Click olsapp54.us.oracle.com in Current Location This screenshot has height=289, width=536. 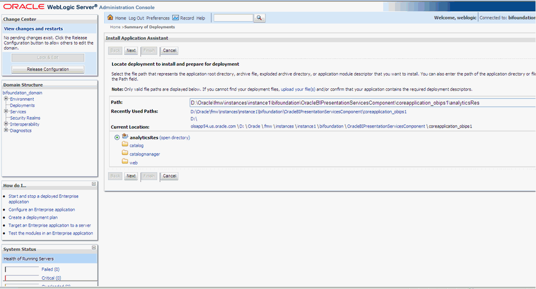(x=213, y=126)
